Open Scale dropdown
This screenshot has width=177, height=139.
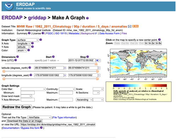click(x=98, y=89)
